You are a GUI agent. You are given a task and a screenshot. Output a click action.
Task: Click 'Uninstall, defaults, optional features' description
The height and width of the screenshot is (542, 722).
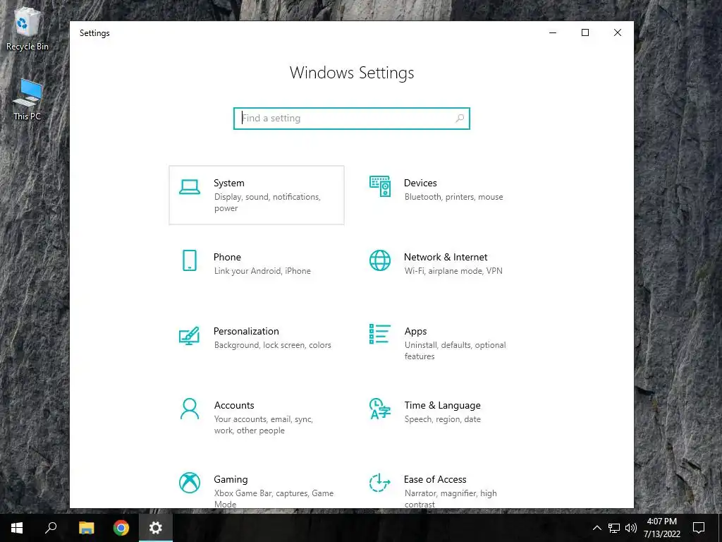455,351
